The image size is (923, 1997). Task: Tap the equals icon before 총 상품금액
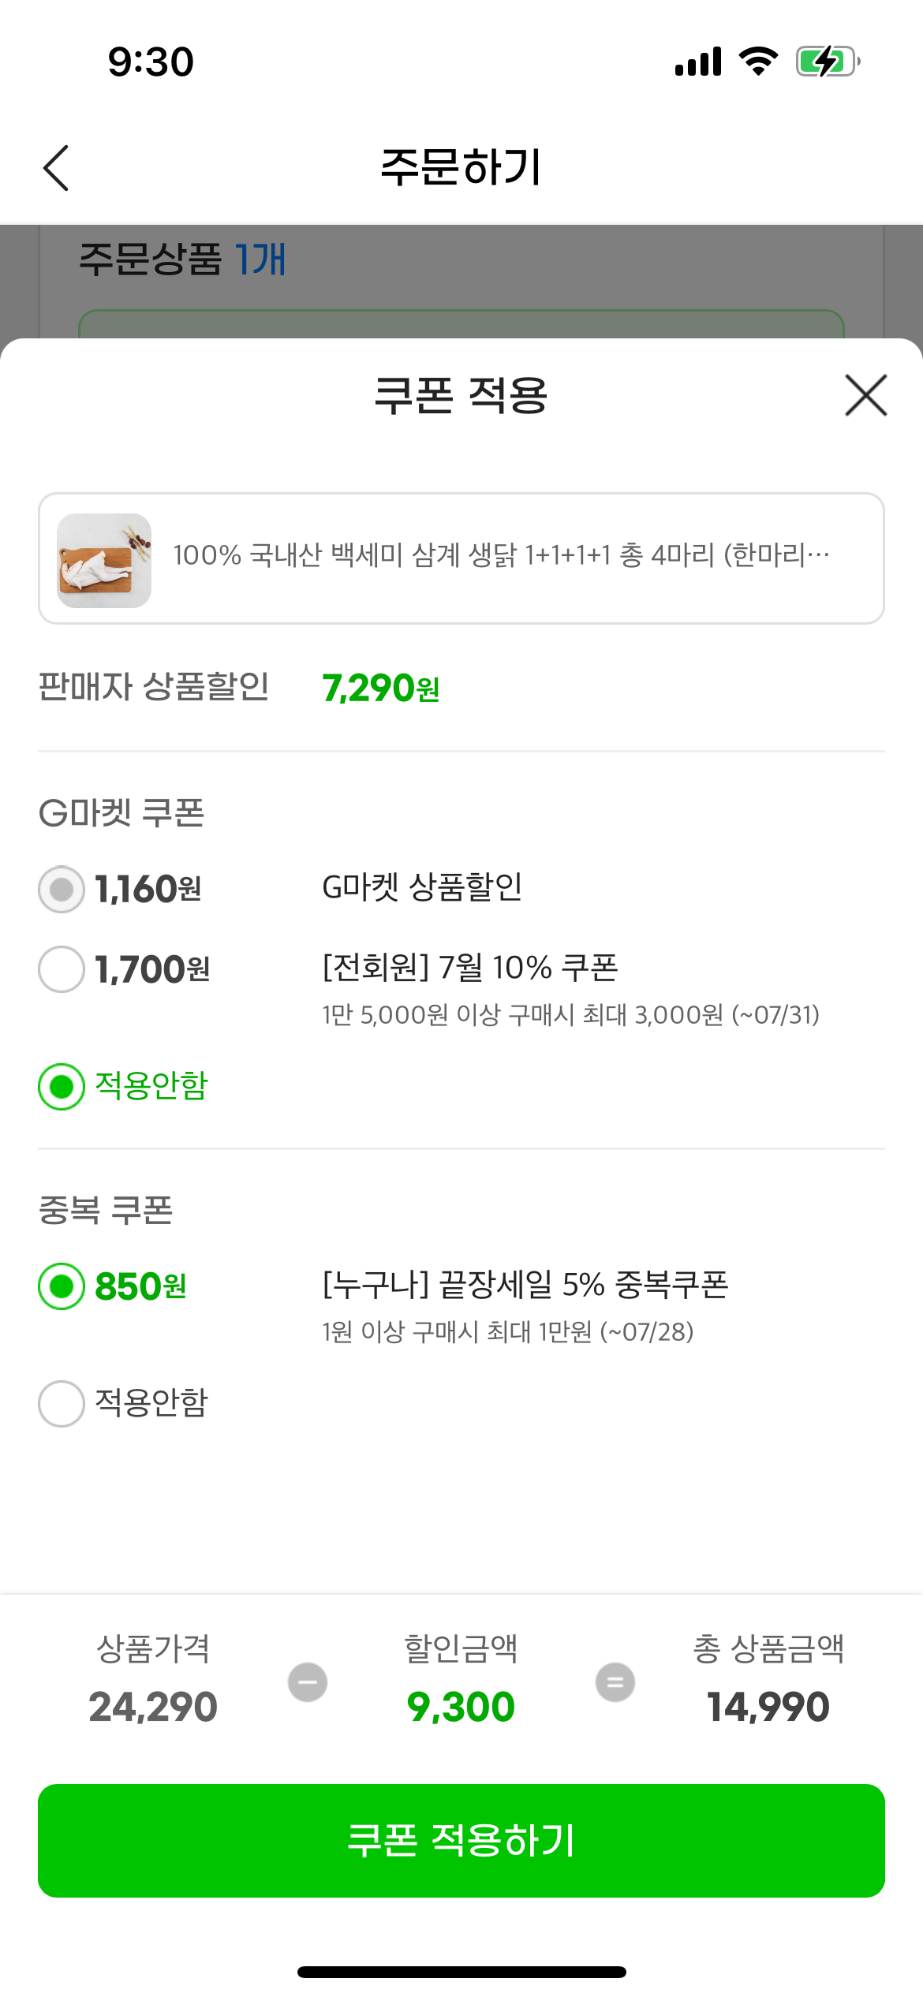(x=615, y=1682)
